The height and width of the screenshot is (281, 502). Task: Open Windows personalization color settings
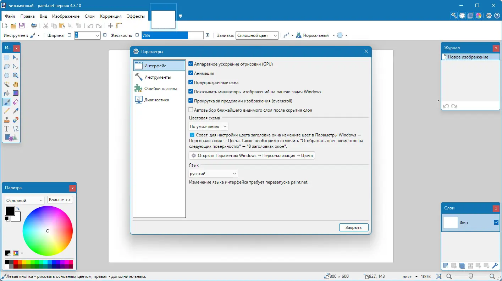pyautogui.click(x=252, y=155)
